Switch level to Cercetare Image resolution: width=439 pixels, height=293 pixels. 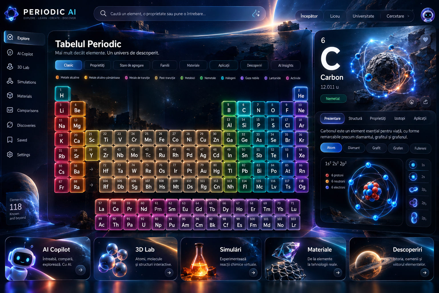(395, 16)
